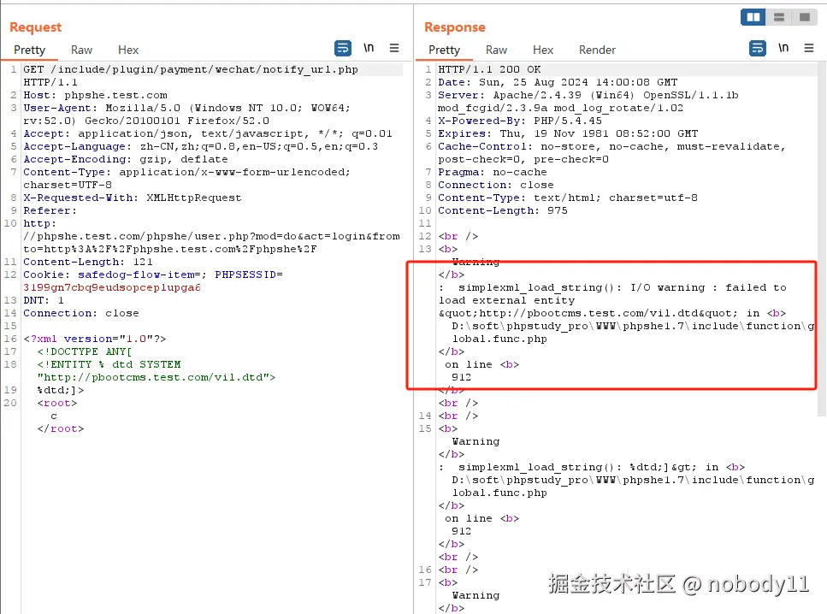827x614 pixels.
Task: Toggle show non-printable characters in Request panel
Action: (x=369, y=48)
